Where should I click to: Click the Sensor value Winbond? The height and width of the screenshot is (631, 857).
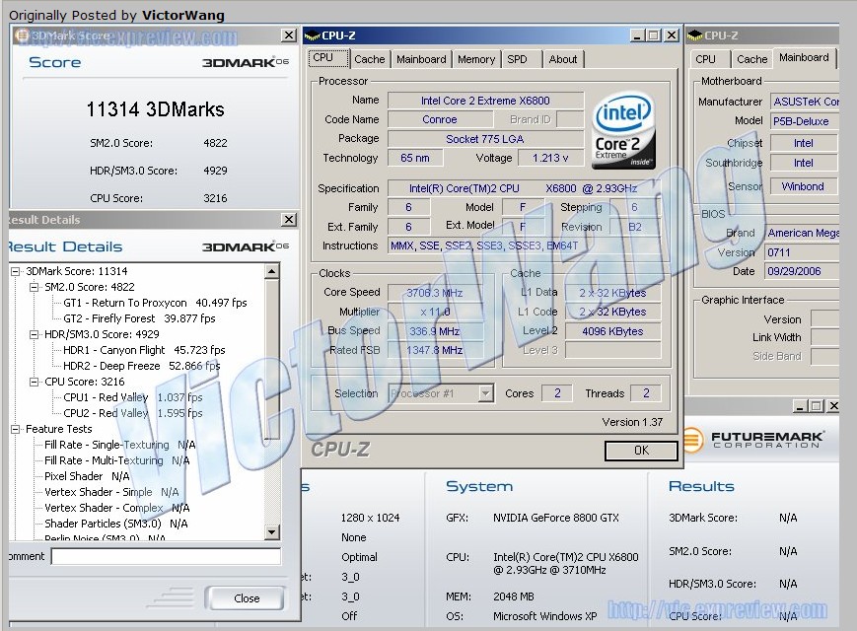(804, 186)
